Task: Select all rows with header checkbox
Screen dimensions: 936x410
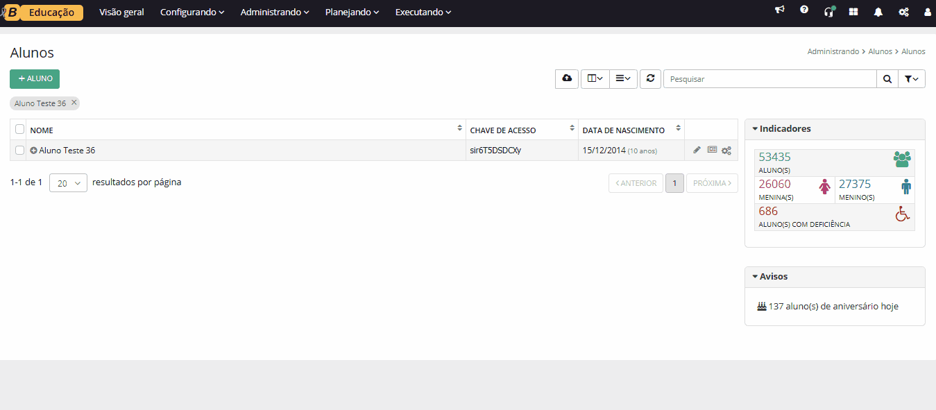Action: coord(20,130)
